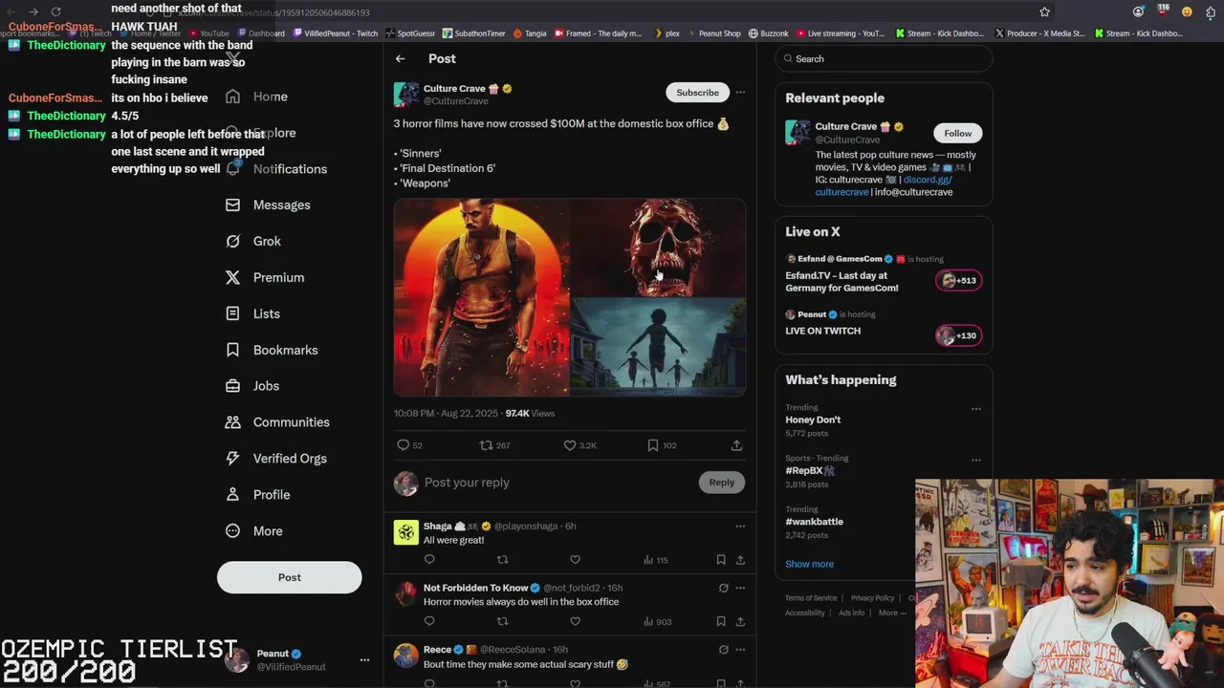Click the Verified Orgs lightning icon

tap(232, 459)
